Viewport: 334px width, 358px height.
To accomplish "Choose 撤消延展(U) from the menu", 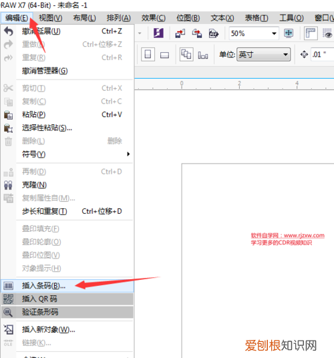I will tap(67, 31).
